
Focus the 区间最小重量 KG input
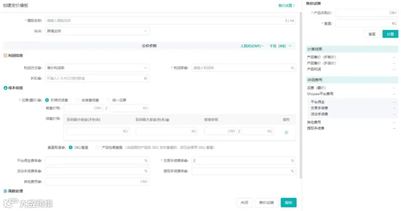tap(98, 131)
